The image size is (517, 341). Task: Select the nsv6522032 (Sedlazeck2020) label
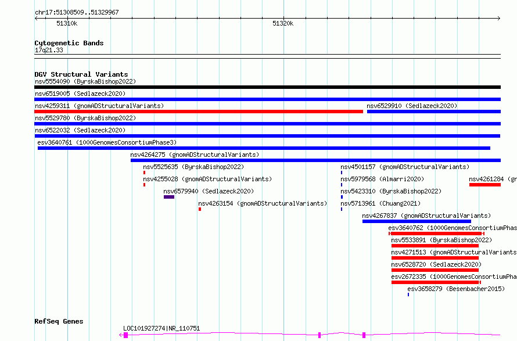(80, 130)
